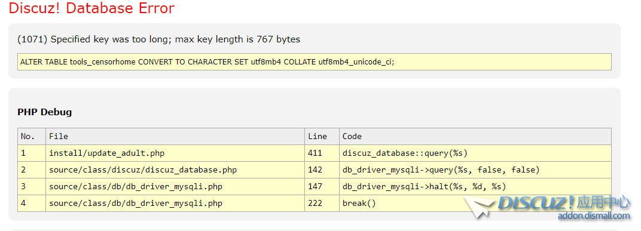Select source/class/discuz/discuz_database.php cell
The width and height of the screenshot is (641, 231).
(175, 170)
